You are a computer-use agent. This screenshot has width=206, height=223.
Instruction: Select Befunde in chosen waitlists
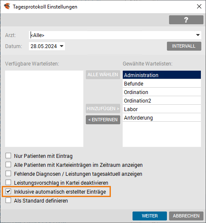[x=162, y=83]
